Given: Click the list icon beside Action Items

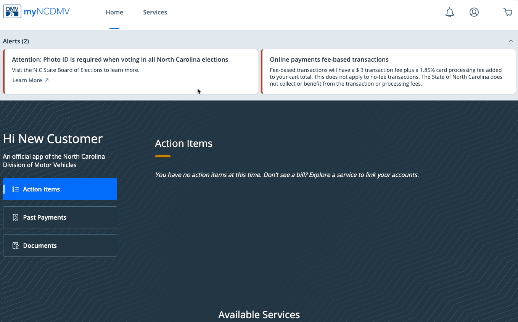Looking at the screenshot, I should (x=16, y=189).
